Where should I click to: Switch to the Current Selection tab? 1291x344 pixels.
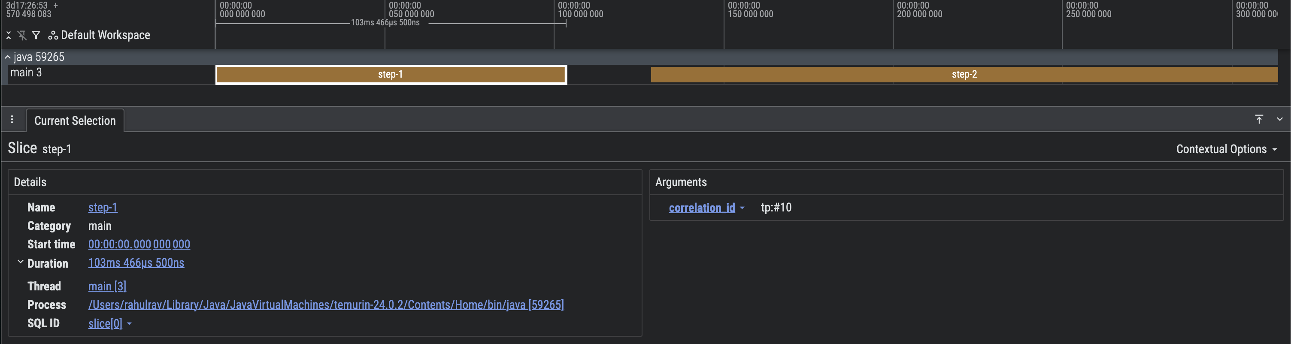75,121
